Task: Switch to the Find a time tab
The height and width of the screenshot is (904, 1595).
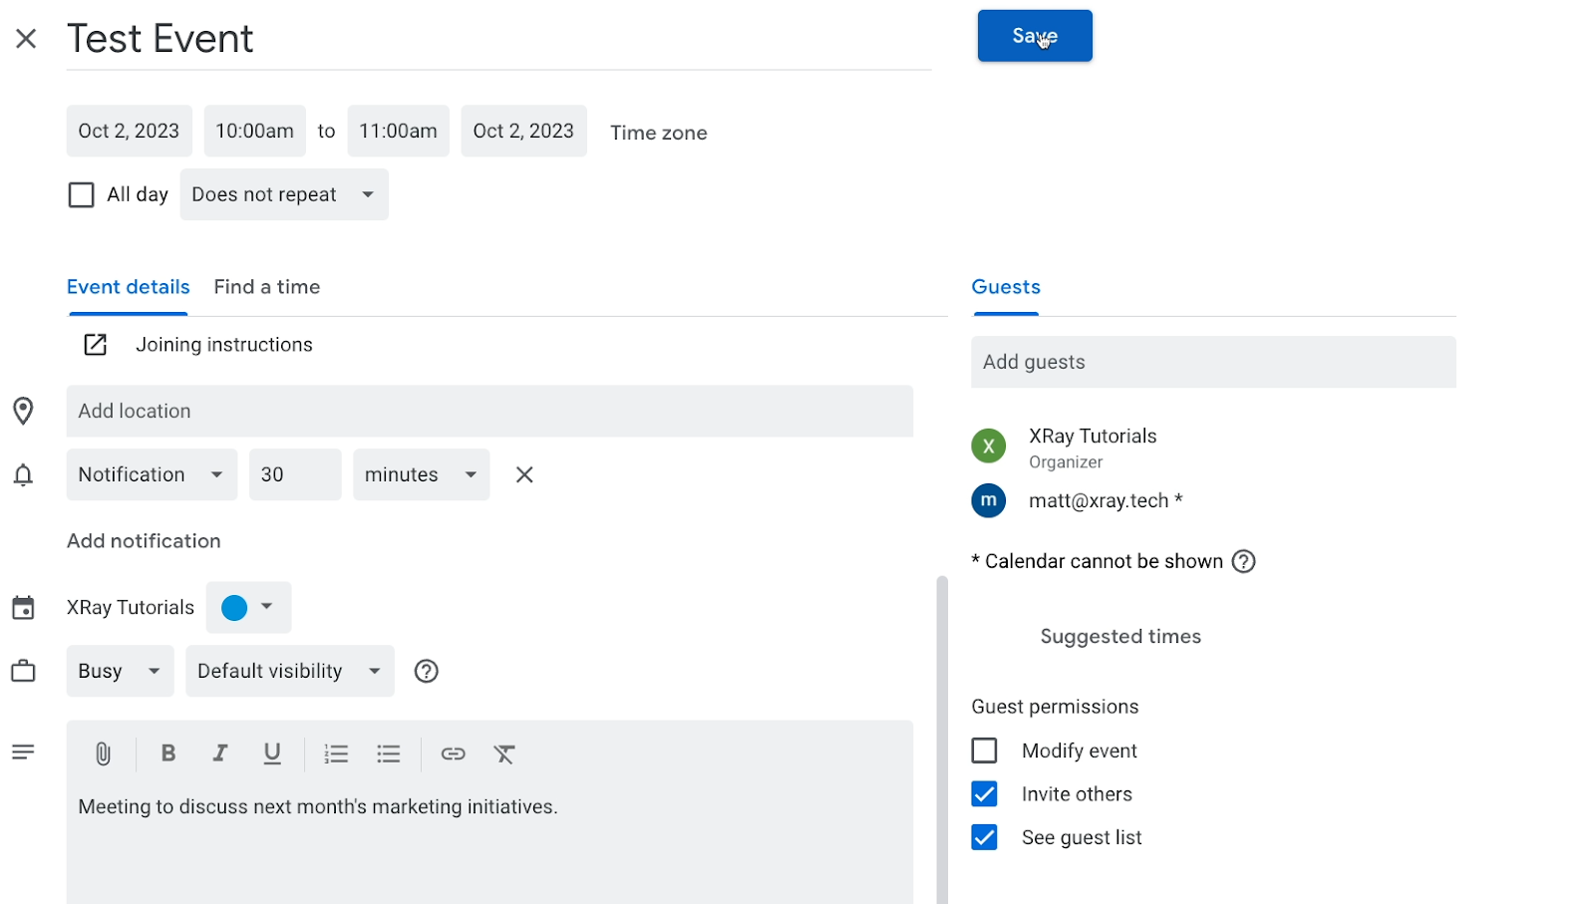Action: point(266,287)
